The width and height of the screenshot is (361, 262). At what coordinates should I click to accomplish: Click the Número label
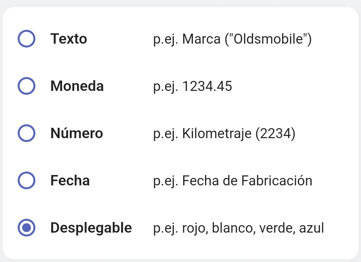(77, 133)
